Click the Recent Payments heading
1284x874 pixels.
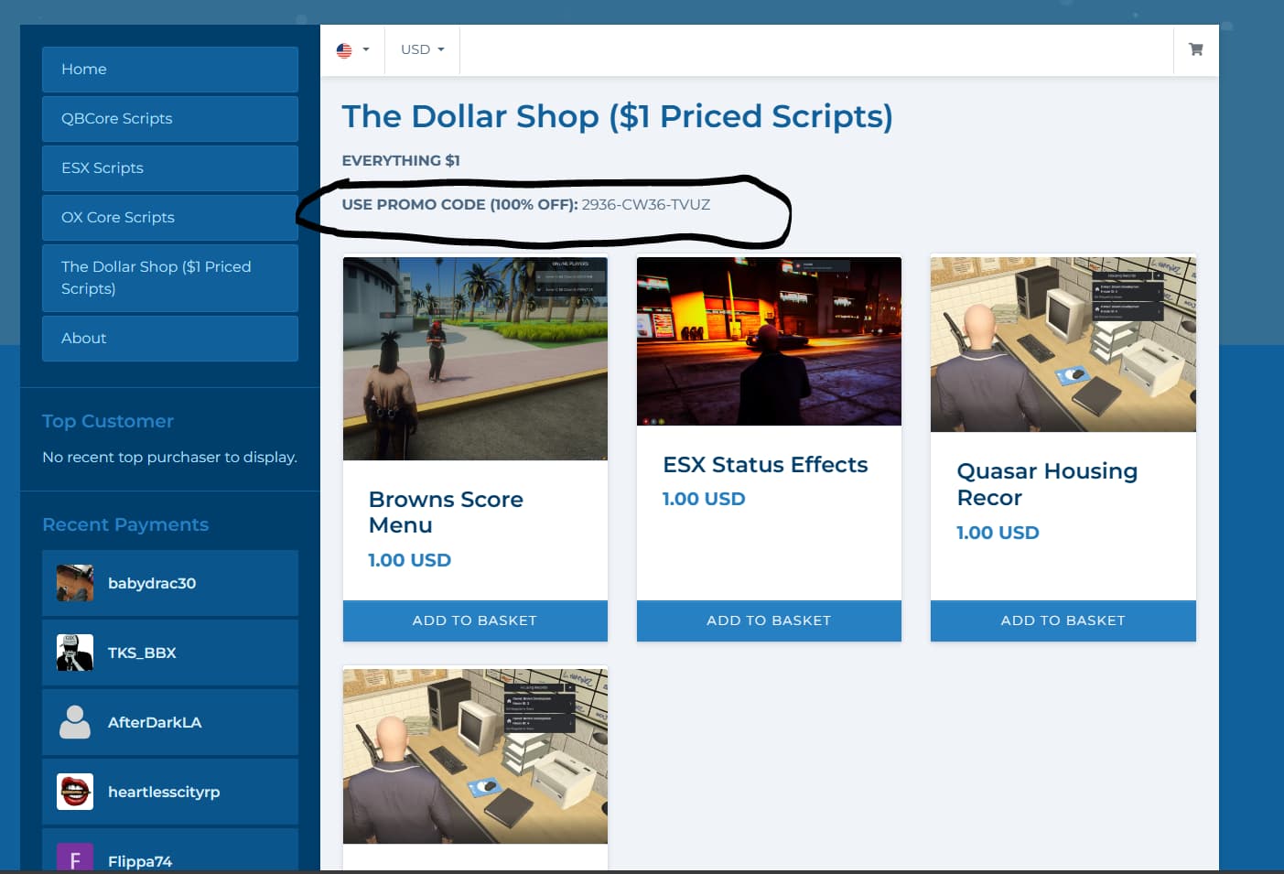(x=125, y=525)
